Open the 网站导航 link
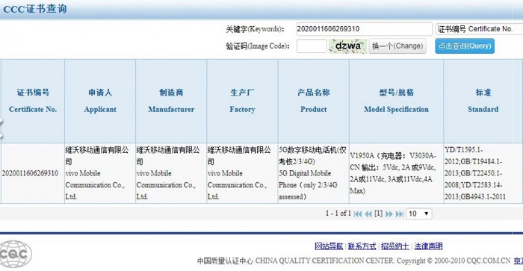This screenshot has height=271, width=523. coord(329,246)
